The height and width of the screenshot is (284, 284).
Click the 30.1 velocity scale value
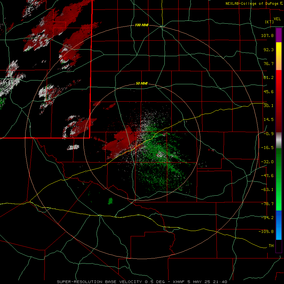click(x=269, y=106)
